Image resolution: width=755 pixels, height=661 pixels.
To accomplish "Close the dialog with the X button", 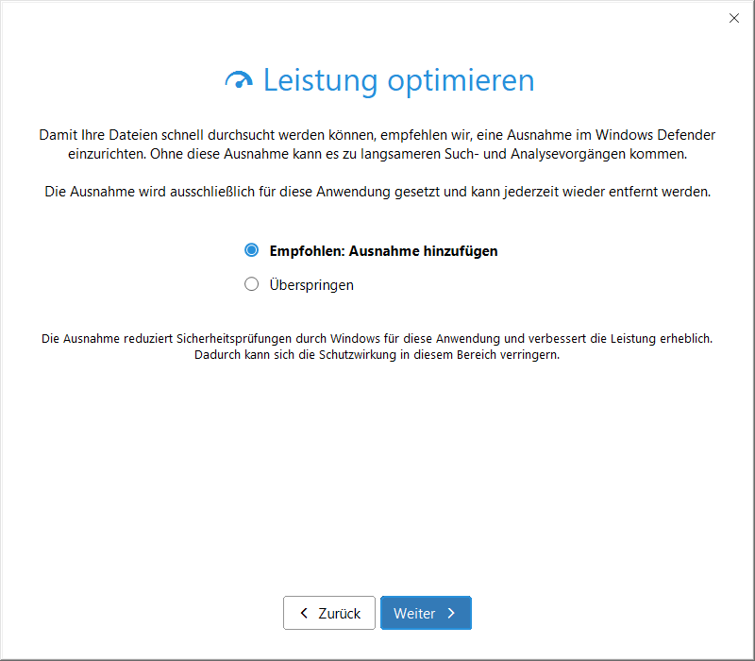I will [734, 18].
